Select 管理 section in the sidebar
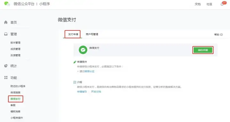The width and height of the screenshot is (230, 122). pos(14,34)
